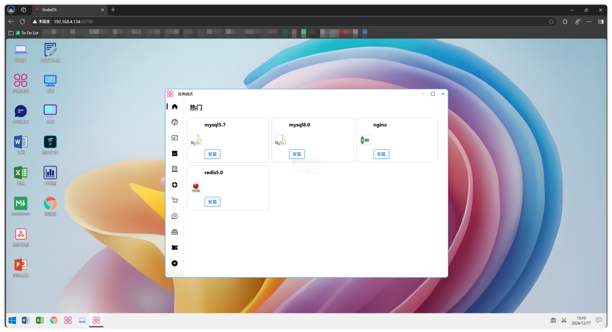
Task: Select the line chart icon in the sidebar
Action: tap(175, 153)
